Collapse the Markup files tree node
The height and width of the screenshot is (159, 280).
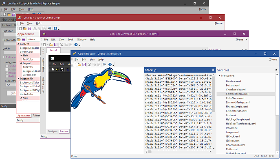(219, 76)
